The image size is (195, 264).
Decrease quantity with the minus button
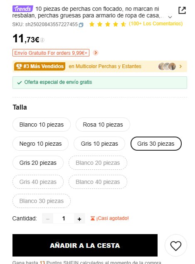[48, 218]
